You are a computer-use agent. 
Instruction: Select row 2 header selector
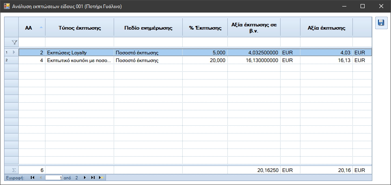[11, 60]
